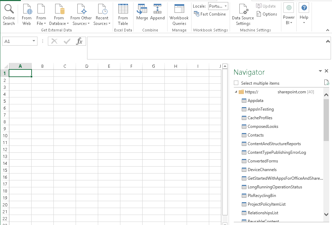Click the Update button
The width and height of the screenshot is (332, 225).
coord(267,6)
